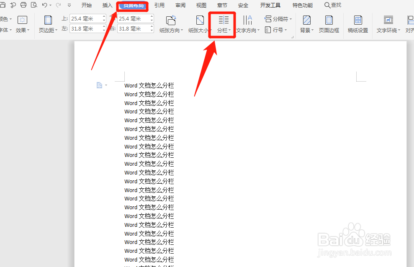Increase the bottom margin with up stepper
This screenshot has height=267, width=414.
click(152, 16)
